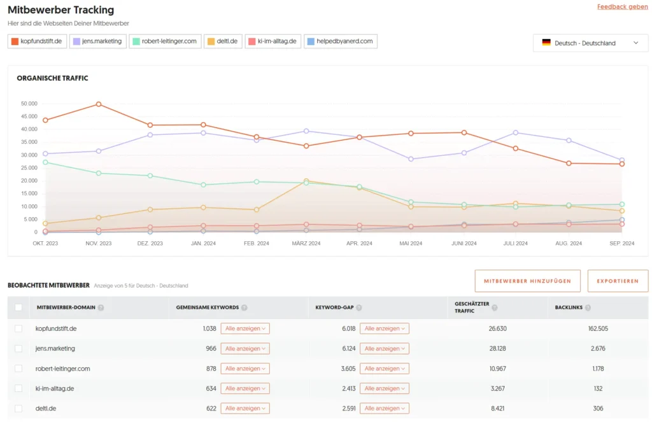Click help icon beside Gemeinsame Keywords

click(244, 307)
